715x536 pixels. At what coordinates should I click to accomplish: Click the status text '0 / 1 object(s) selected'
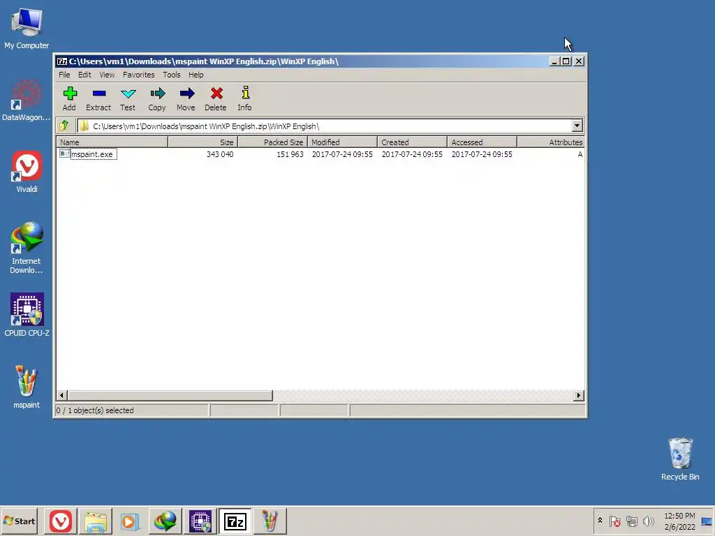(95, 410)
